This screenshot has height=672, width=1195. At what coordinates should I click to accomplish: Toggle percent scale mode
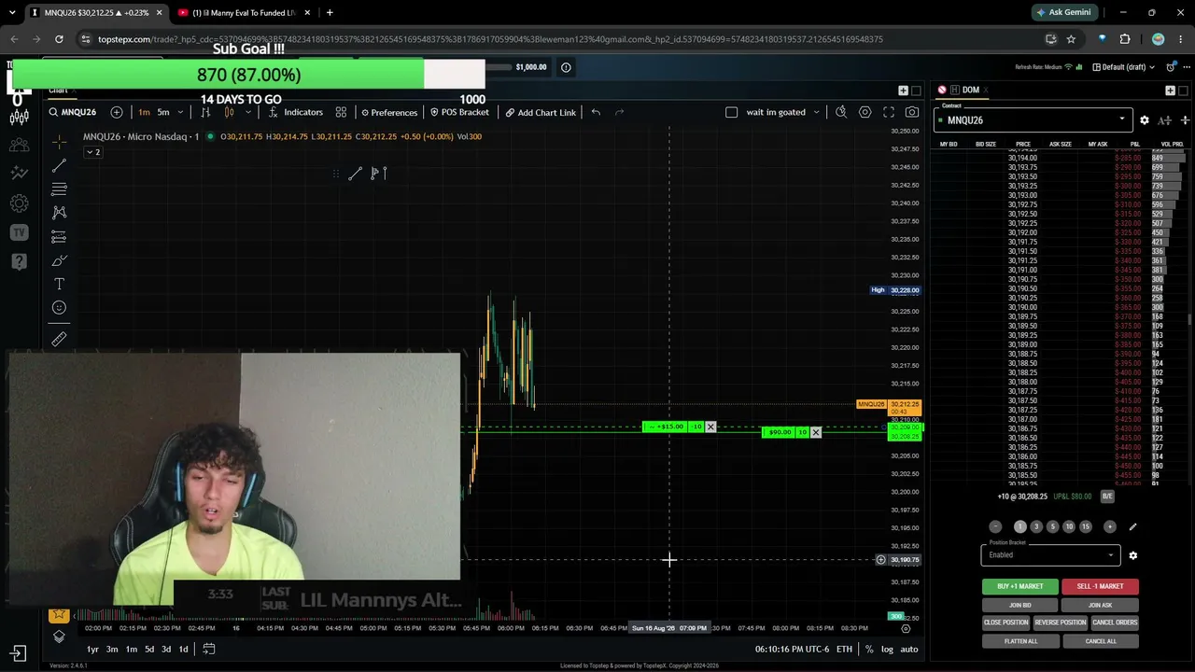pos(869,649)
